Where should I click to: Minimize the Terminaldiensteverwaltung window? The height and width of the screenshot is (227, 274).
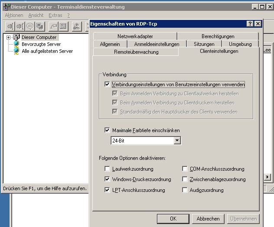coord(255,7)
